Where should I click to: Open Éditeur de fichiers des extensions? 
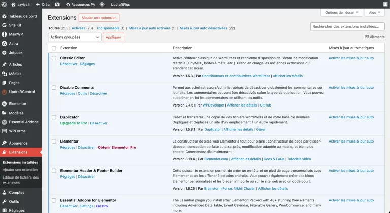[x=21, y=180]
